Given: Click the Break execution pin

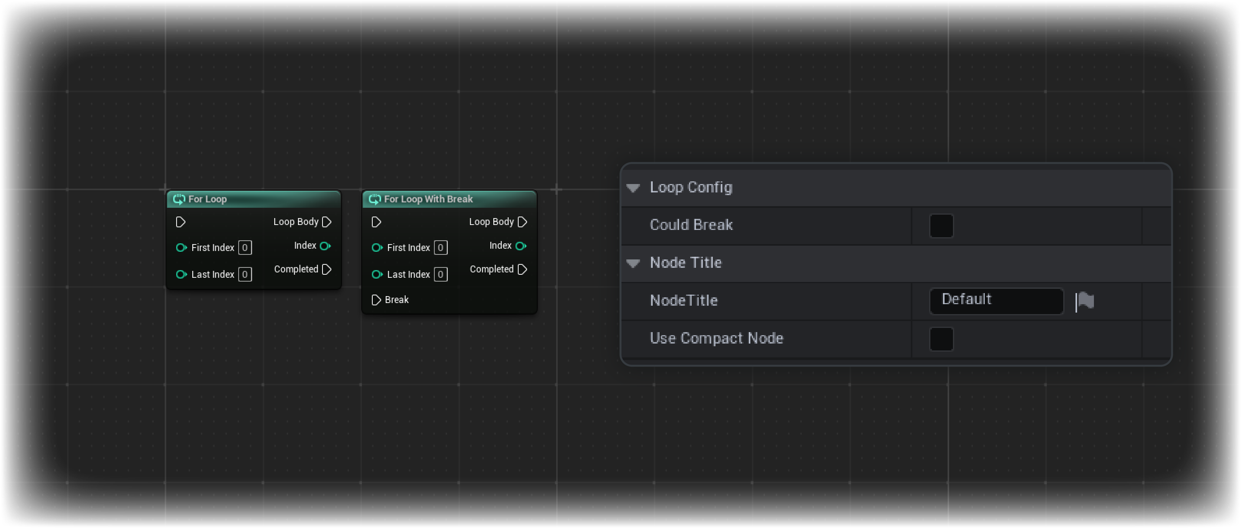Looking at the screenshot, I should tap(377, 299).
